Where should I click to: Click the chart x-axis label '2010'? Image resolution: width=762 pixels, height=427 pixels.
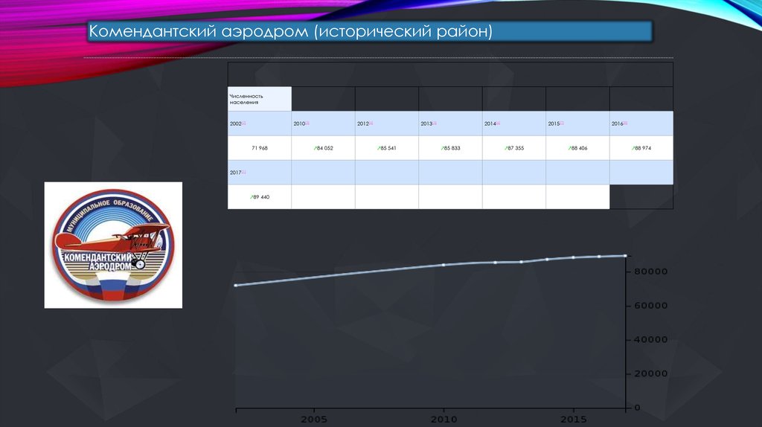pyautogui.click(x=444, y=420)
